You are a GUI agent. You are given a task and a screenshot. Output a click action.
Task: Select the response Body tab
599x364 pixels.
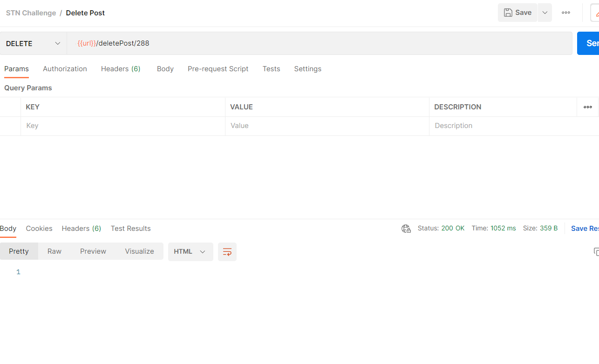[x=8, y=229]
